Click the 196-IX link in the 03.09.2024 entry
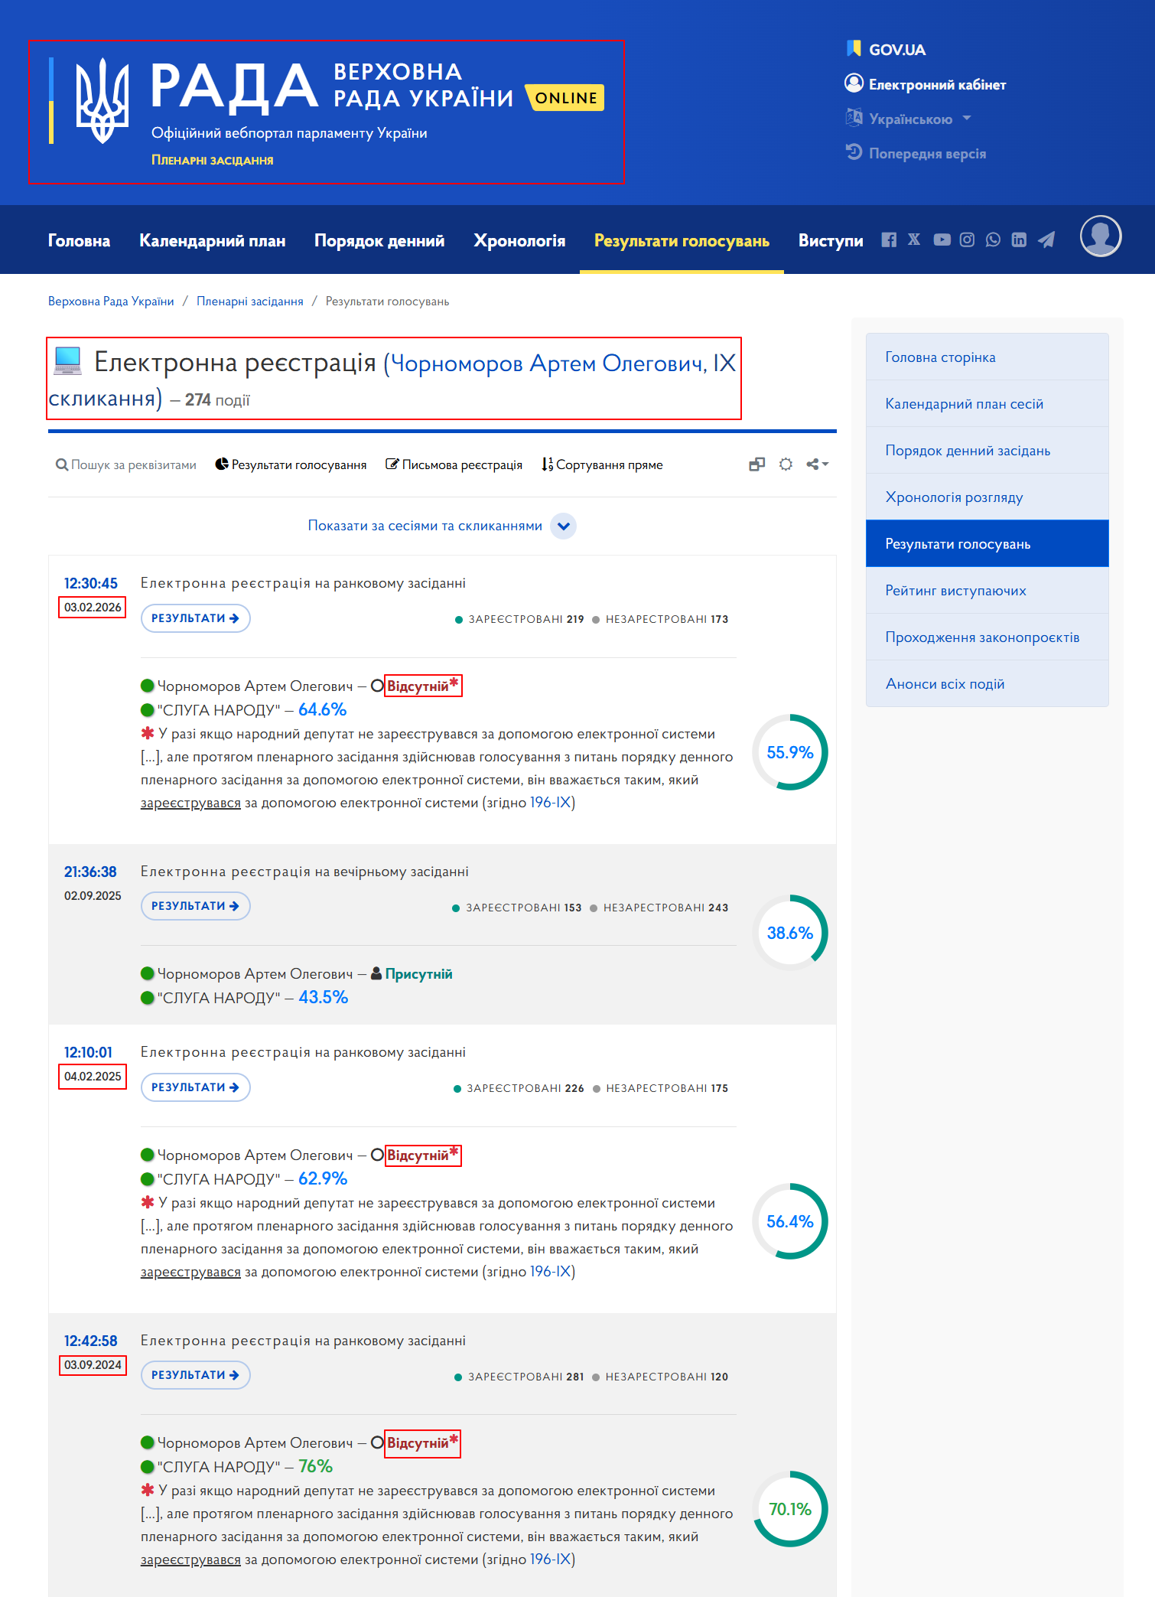 tap(550, 1560)
